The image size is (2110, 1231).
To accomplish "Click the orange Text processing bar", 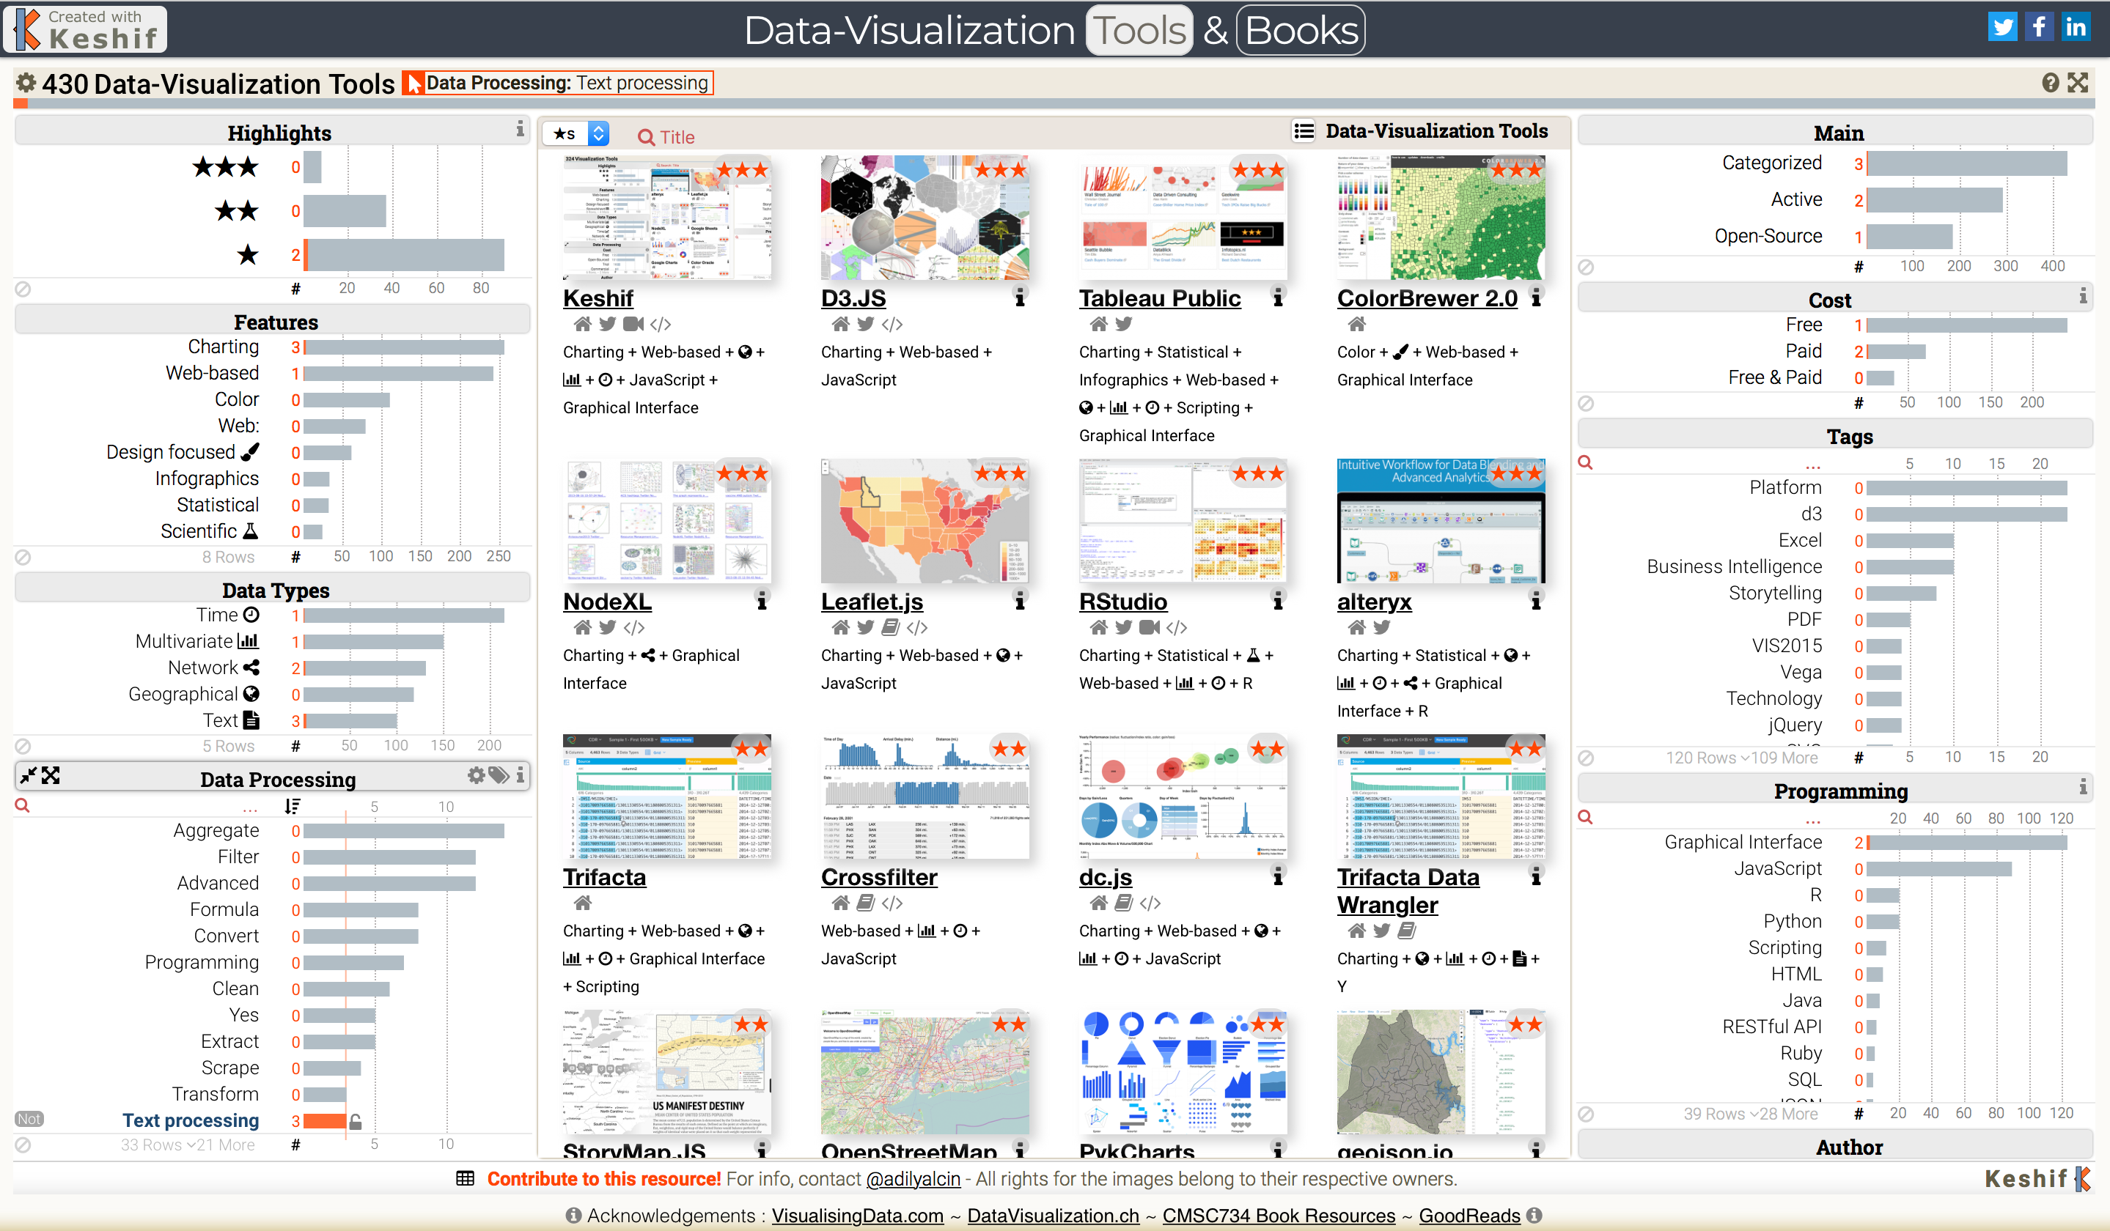I will pyautogui.click(x=325, y=1120).
